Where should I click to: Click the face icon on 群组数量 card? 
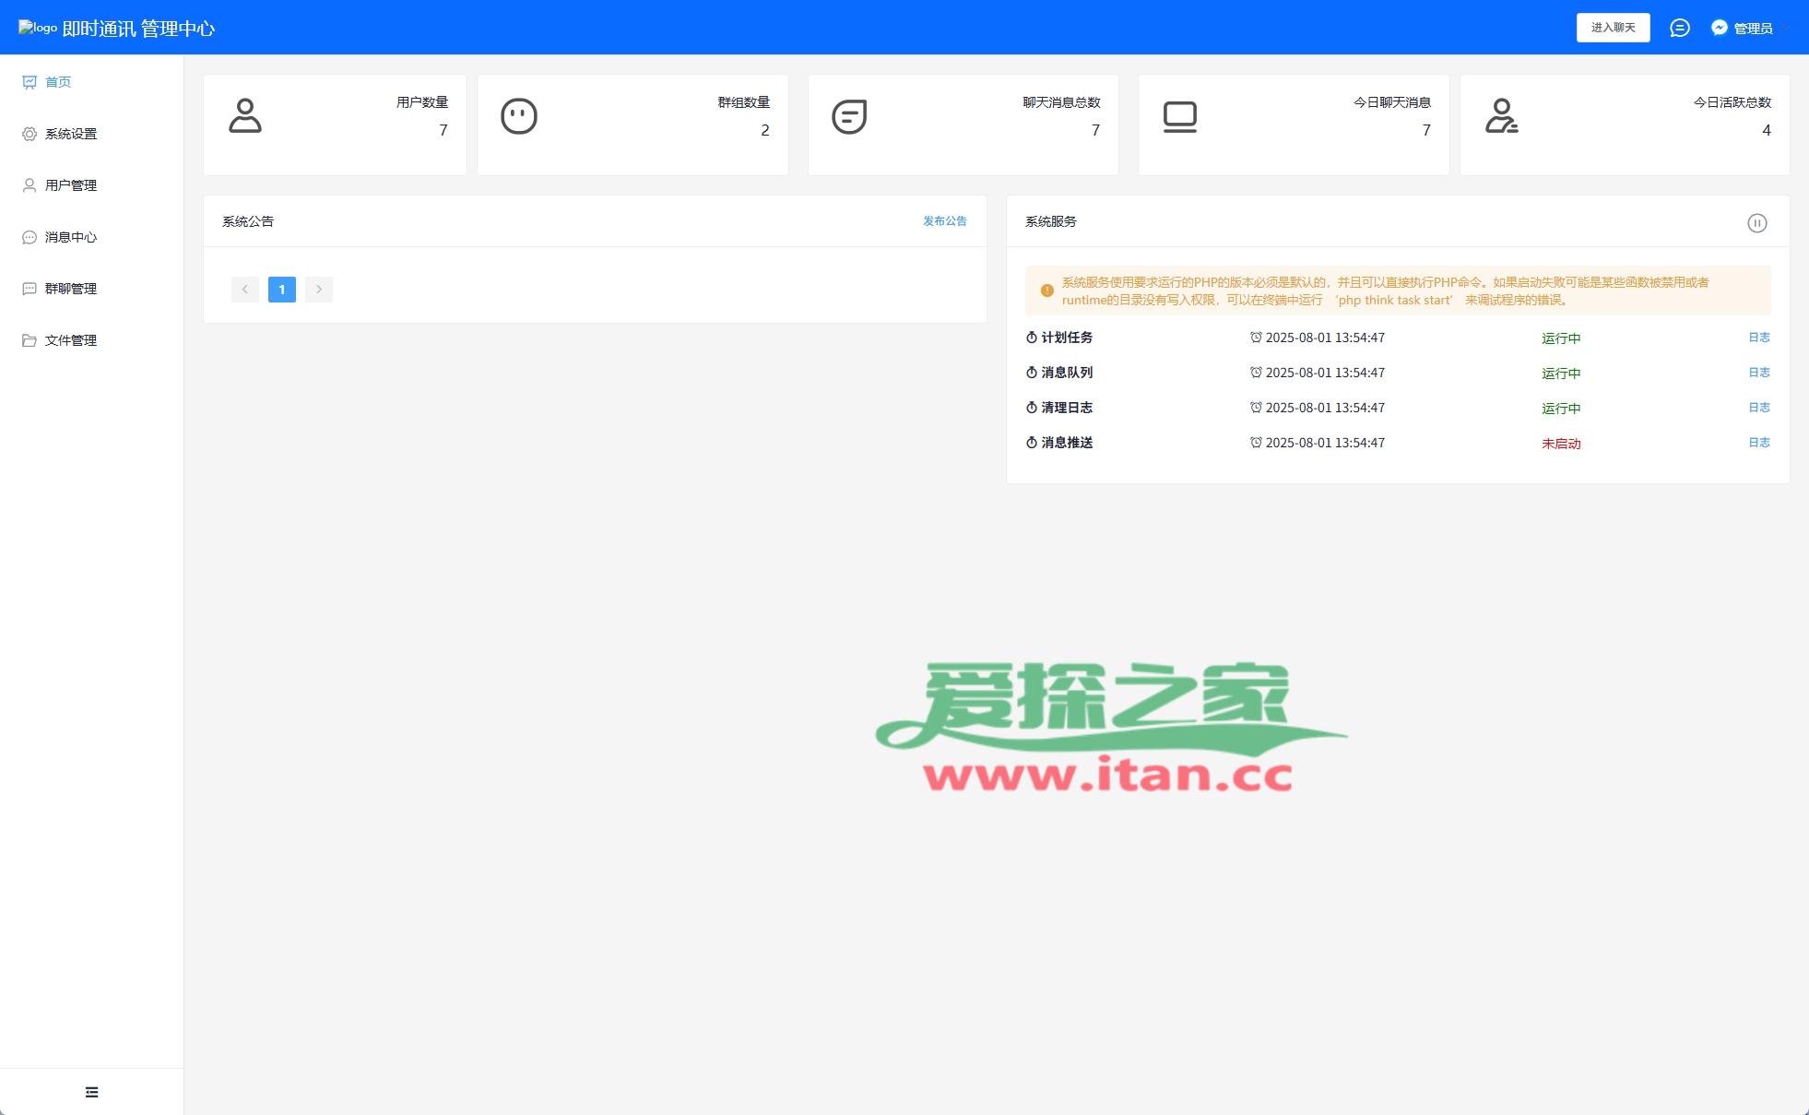(x=519, y=116)
